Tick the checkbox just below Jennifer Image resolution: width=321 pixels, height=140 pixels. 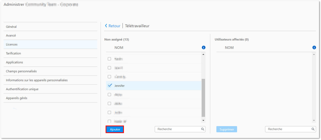[109, 94]
